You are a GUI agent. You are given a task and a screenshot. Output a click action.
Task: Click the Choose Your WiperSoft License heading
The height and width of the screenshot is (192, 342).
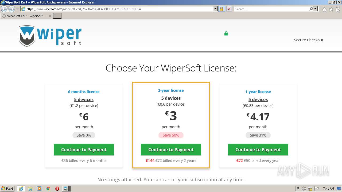[x=171, y=68]
